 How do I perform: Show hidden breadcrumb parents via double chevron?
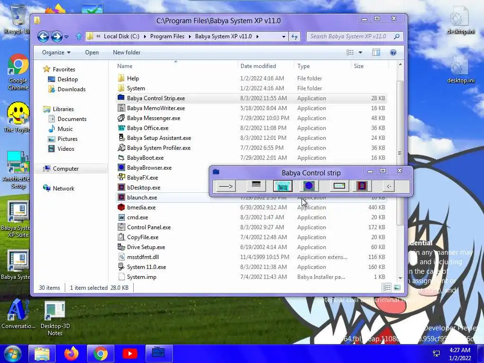(x=98, y=36)
